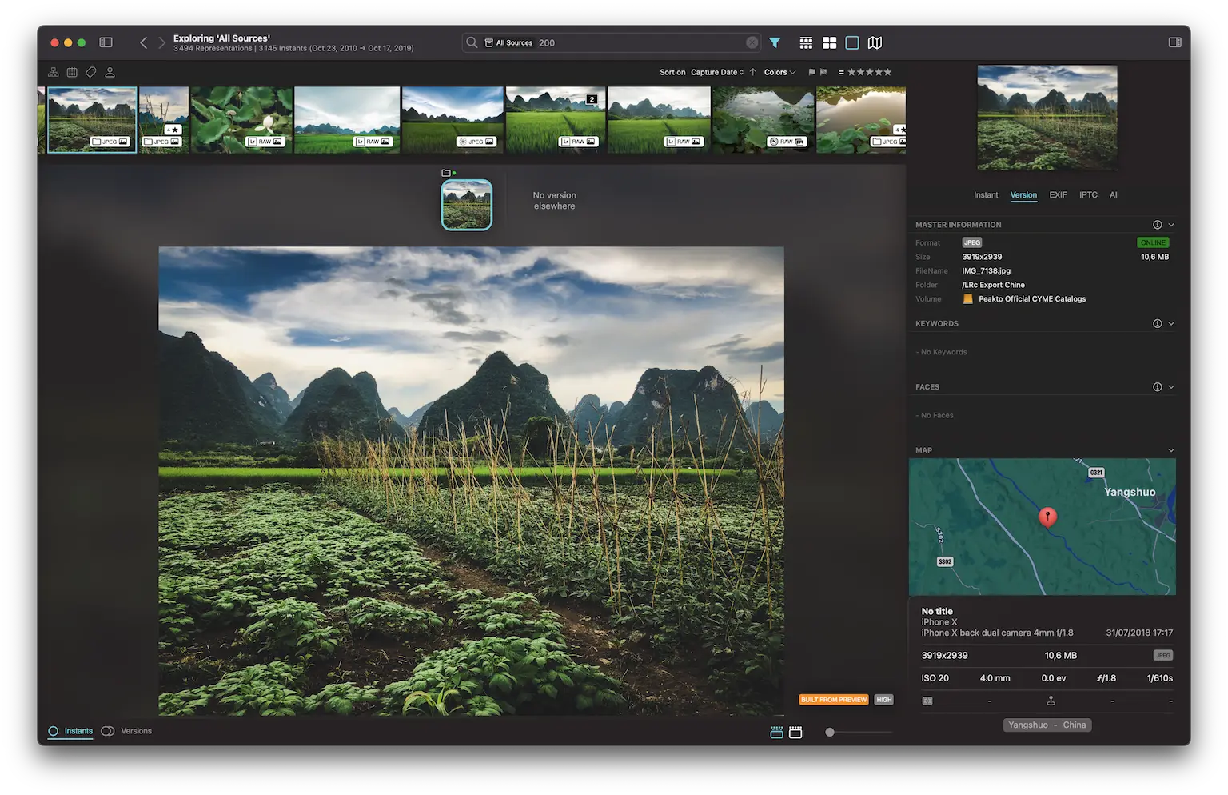The image size is (1228, 795).
Task: Collapse the Faces section
Action: [1171, 387]
